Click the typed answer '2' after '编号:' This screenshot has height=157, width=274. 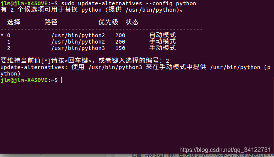[167, 61]
